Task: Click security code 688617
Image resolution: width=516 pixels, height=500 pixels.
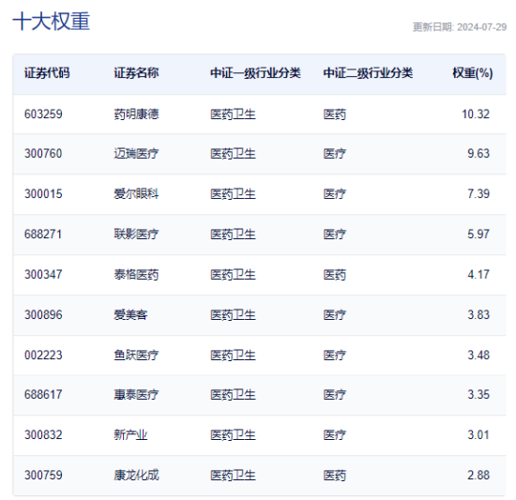Action: point(43,394)
